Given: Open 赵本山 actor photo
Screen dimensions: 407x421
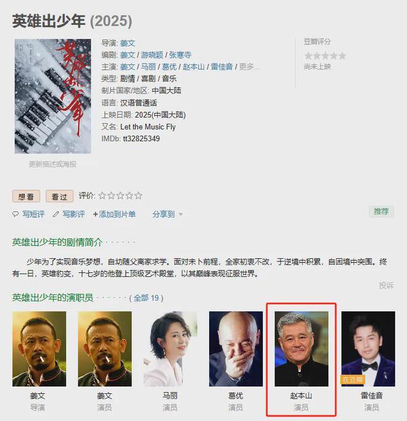Looking at the screenshot, I should point(302,349).
